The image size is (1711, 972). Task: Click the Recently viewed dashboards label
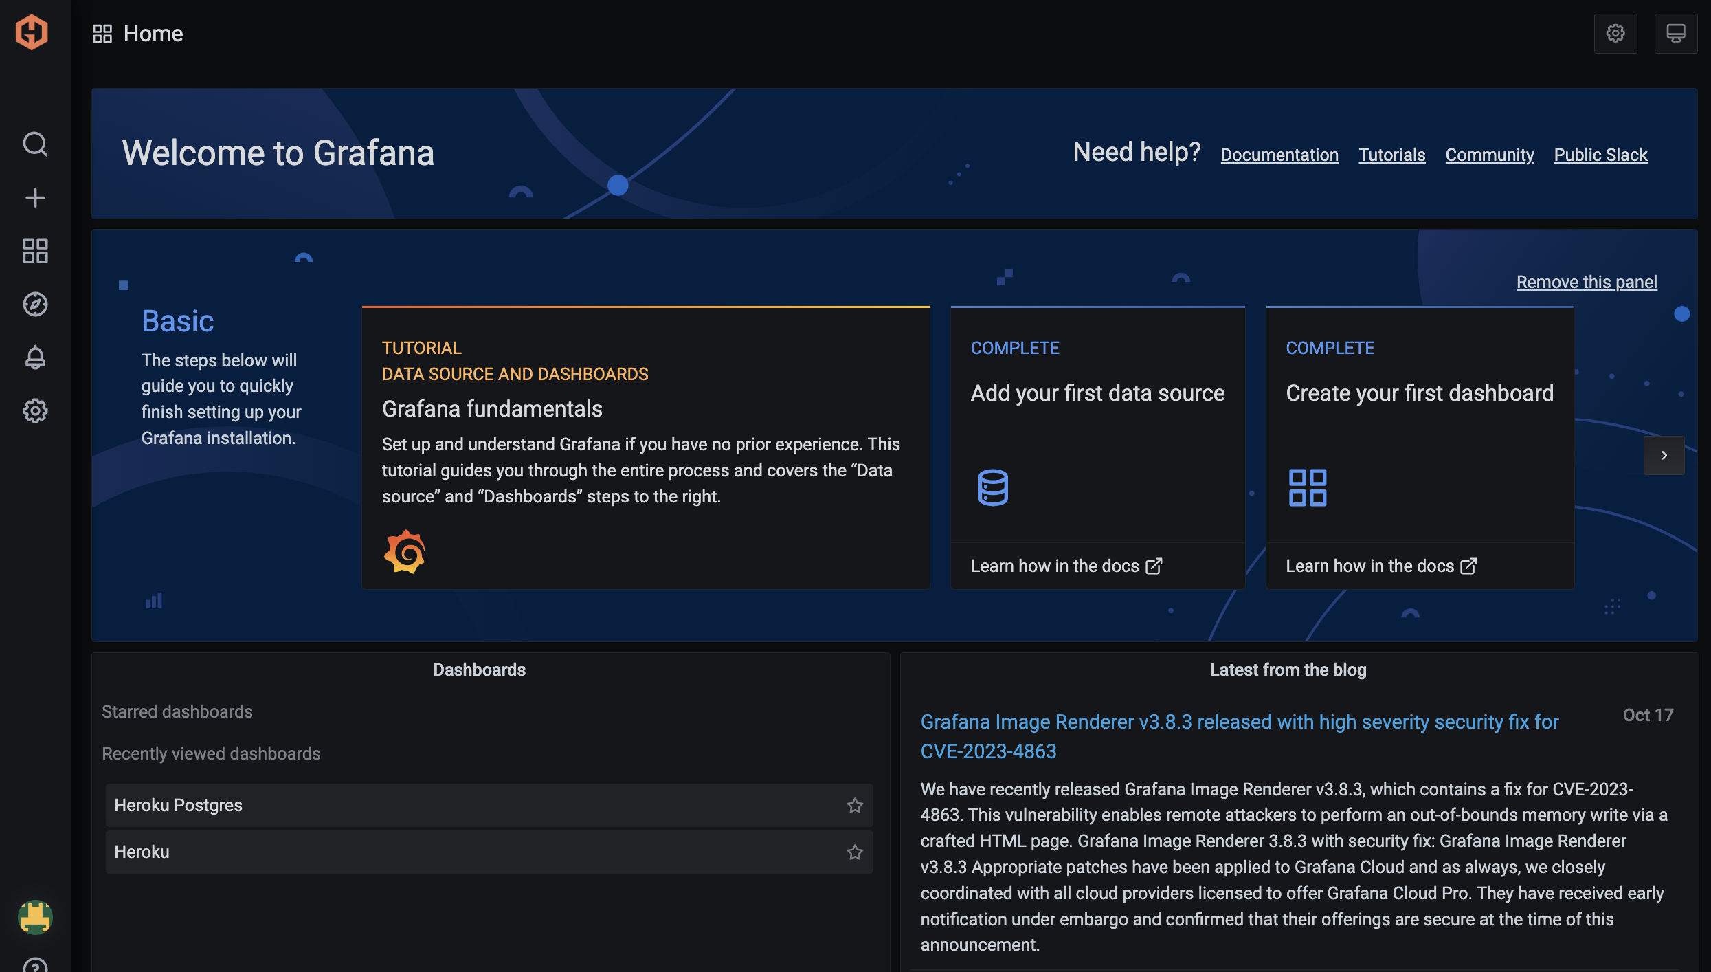click(211, 753)
